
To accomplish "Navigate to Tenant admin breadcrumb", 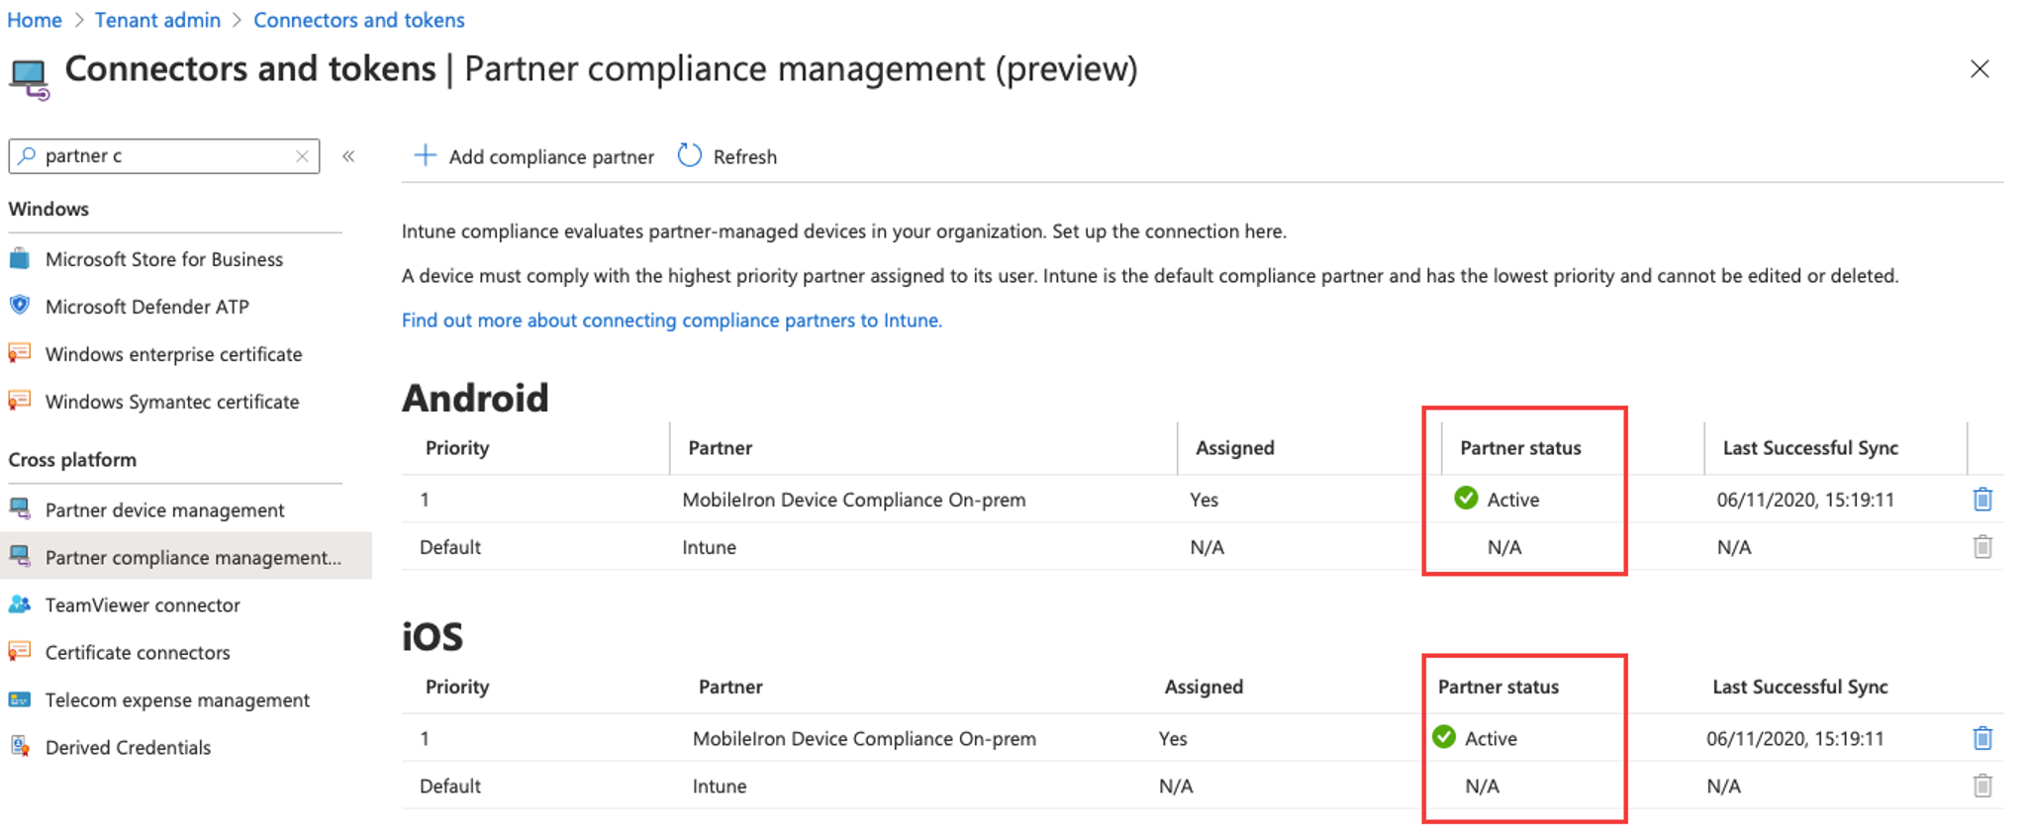I will [x=157, y=20].
